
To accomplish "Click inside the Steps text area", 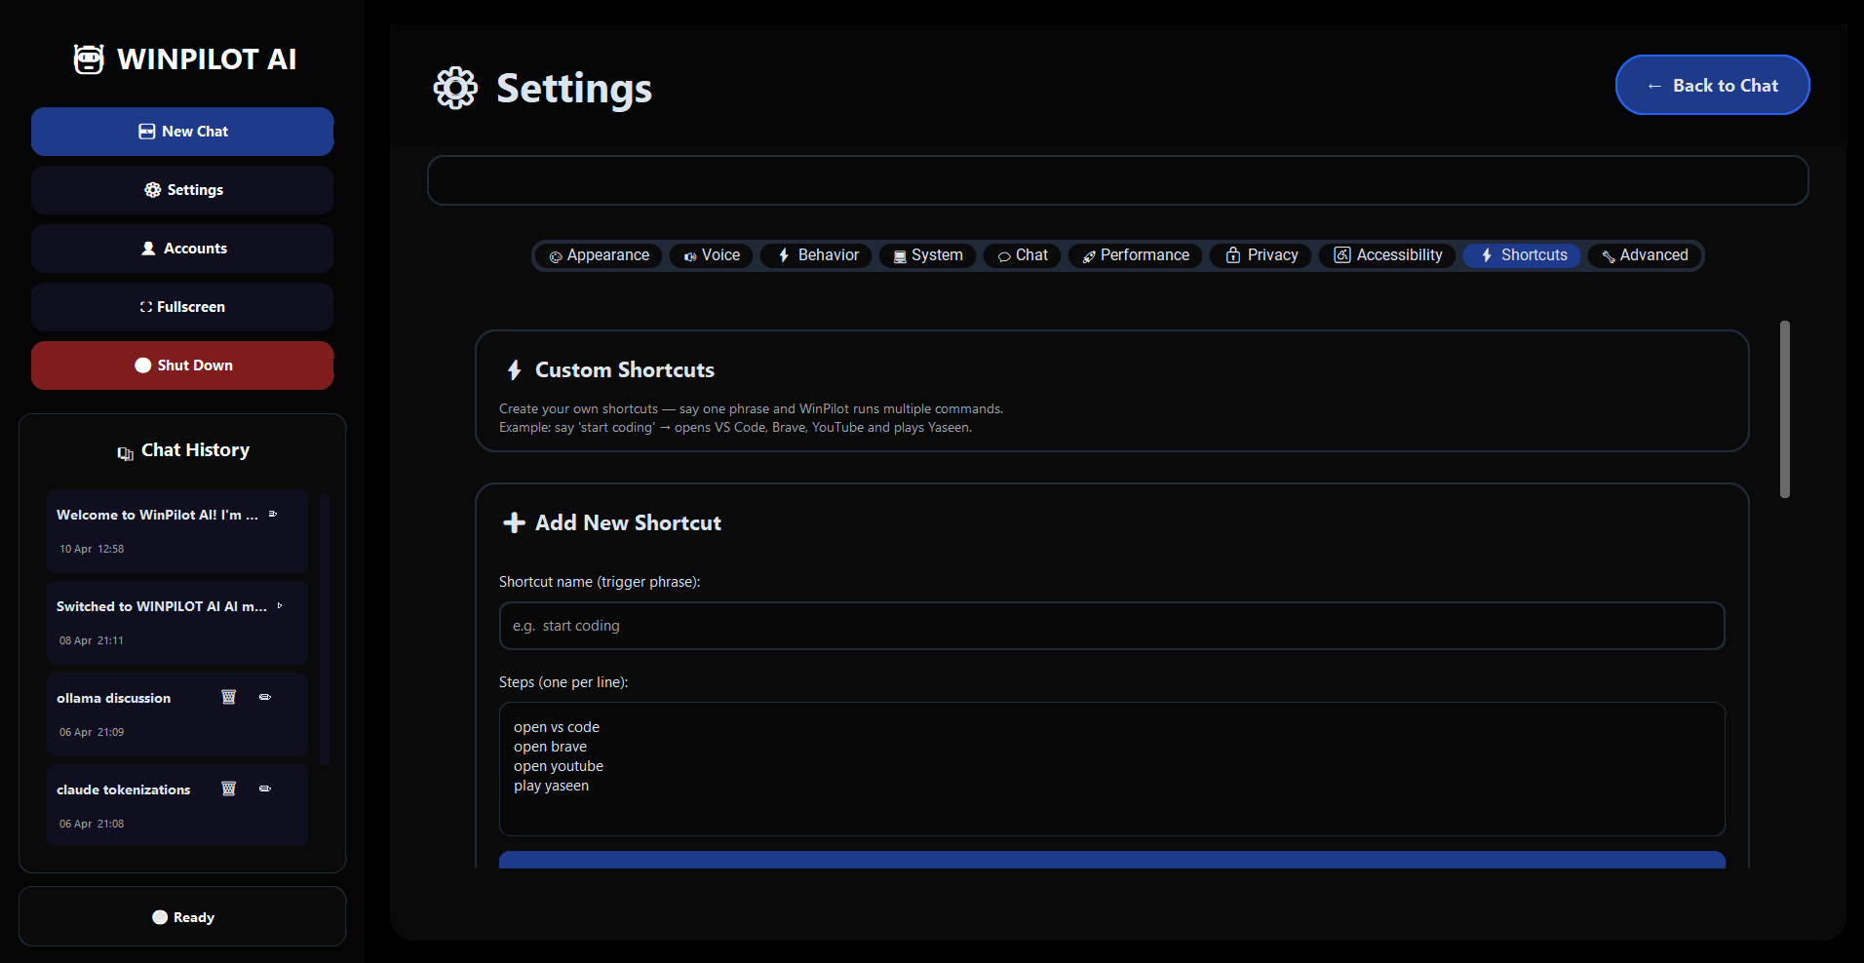I will [x=1112, y=769].
